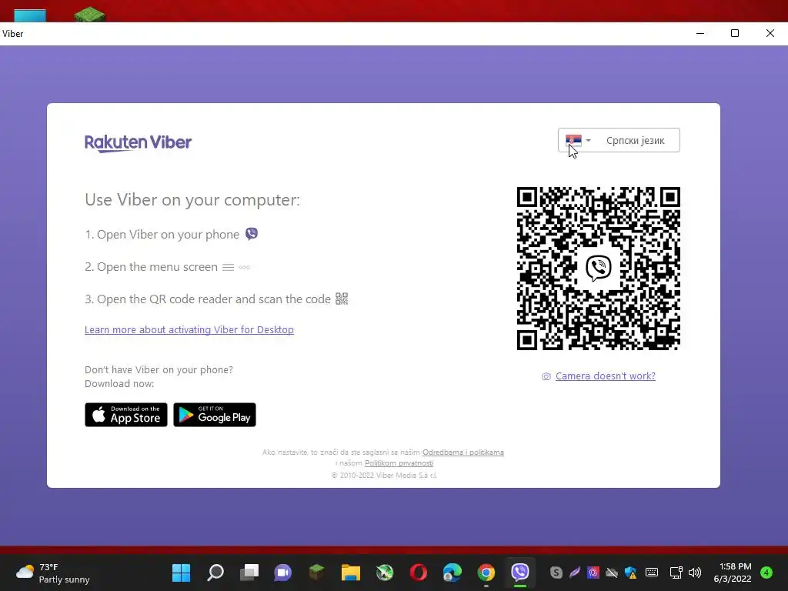788x591 pixels.
Task: Click the Viber QR code image
Action: (x=598, y=269)
